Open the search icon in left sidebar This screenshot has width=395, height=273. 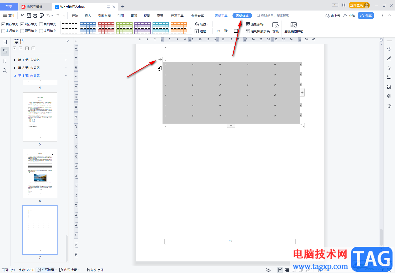point(5,70)
